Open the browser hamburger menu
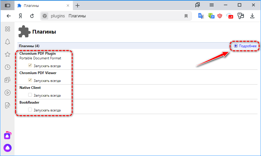Viewport: 261px width, 156px height. 212,5
